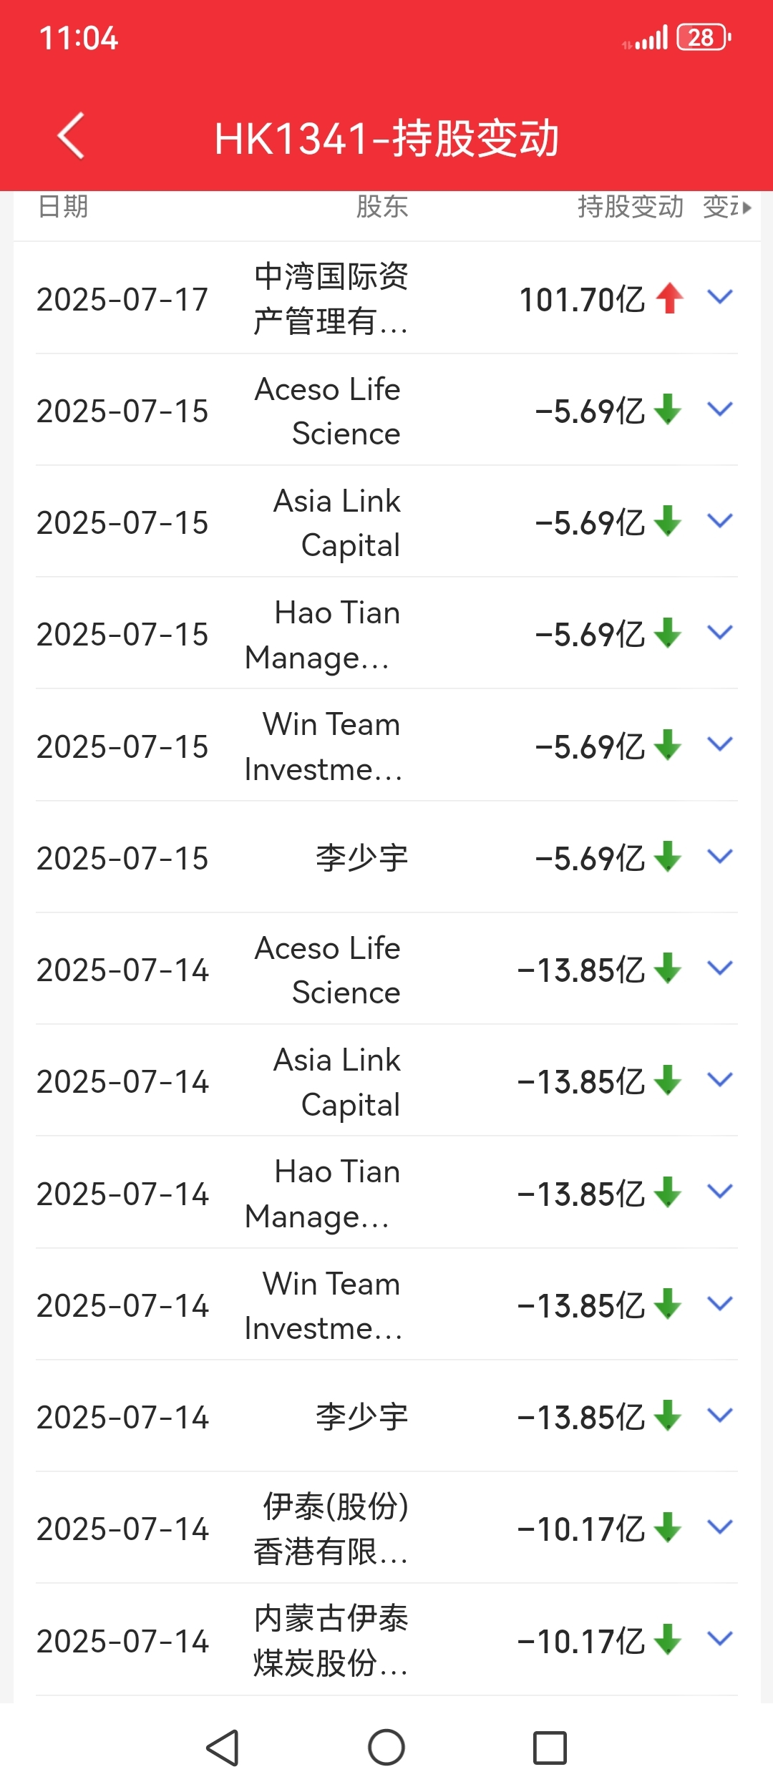773x1792 pixels.
Task: Expand the 2025-07-14 Hao Tian Manage row
Action: pos(720,1191)
